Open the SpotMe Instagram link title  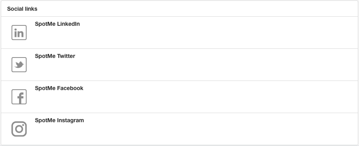[x=59, y=120]
